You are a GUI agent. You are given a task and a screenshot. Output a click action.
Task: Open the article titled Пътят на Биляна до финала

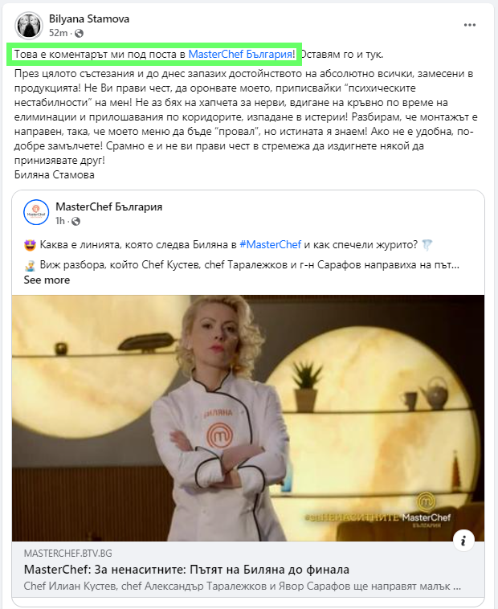(186, 570)
